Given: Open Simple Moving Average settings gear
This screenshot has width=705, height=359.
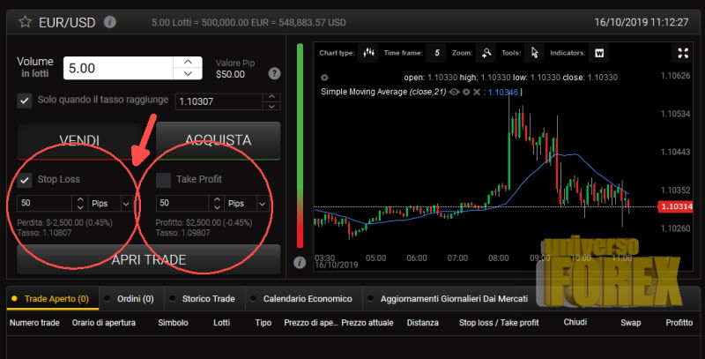Looking at the screenshot, I should coord(465,92).
